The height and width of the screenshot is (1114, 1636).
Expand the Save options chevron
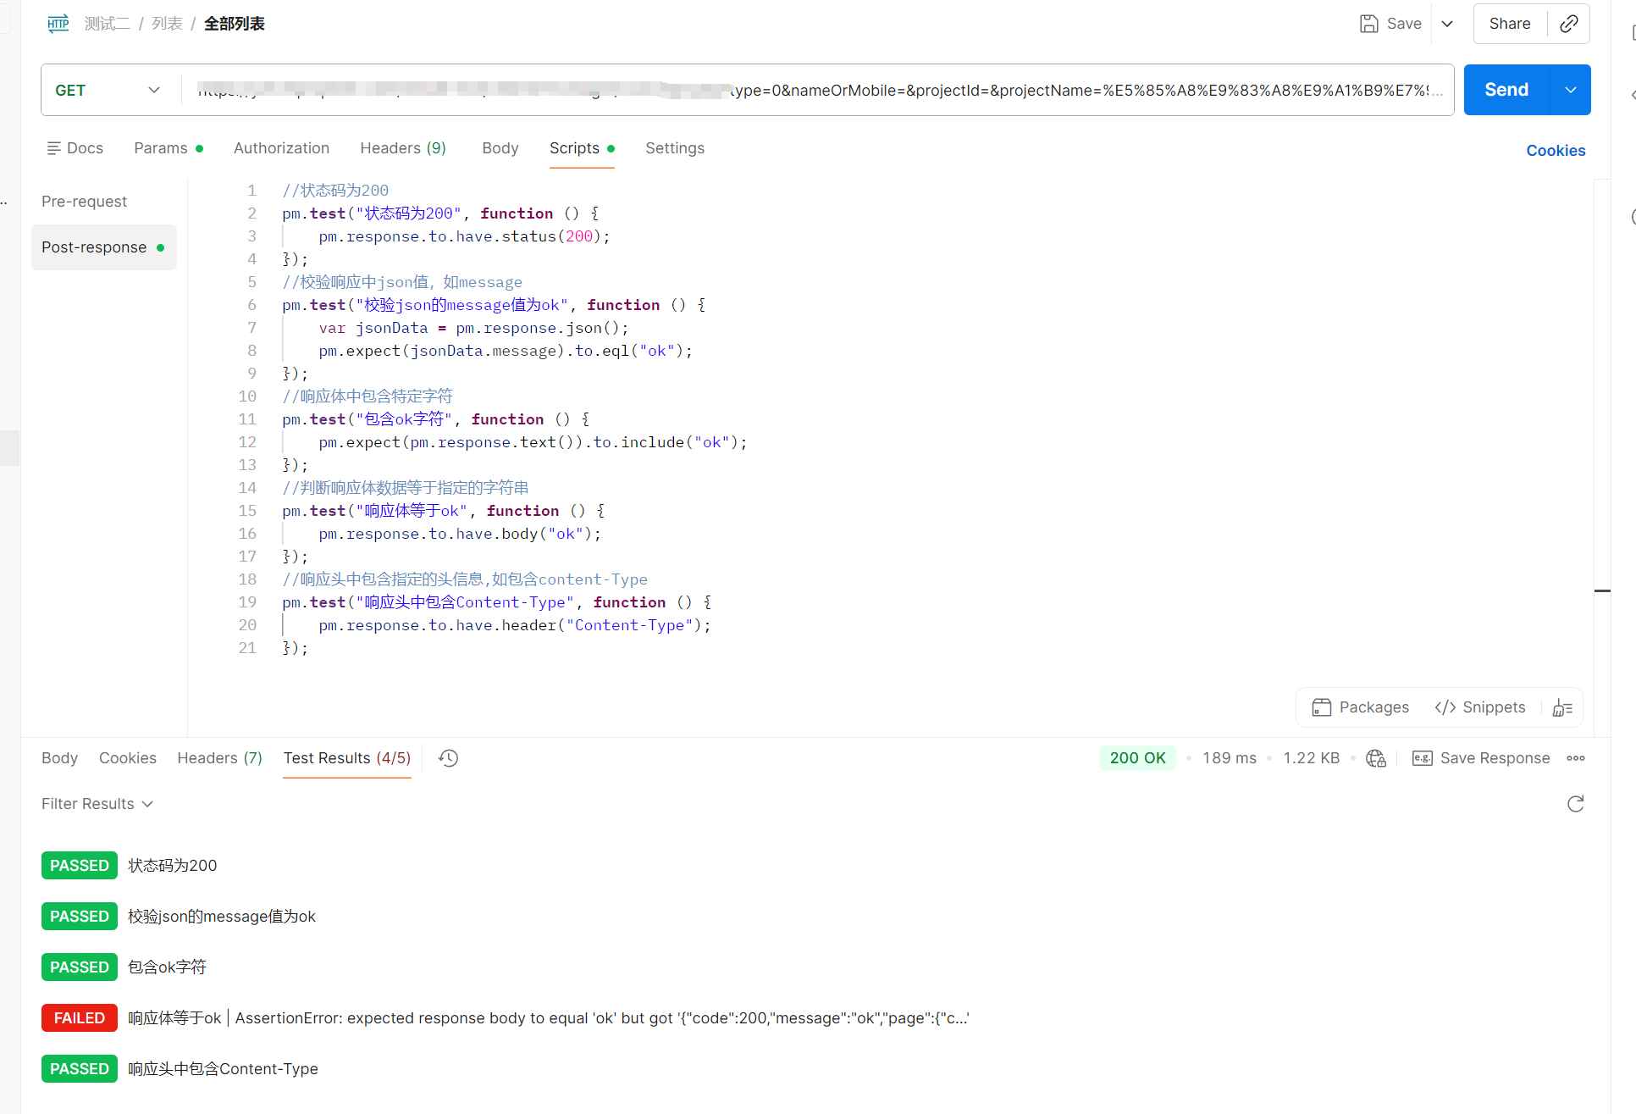click(x=1447, y=24)
